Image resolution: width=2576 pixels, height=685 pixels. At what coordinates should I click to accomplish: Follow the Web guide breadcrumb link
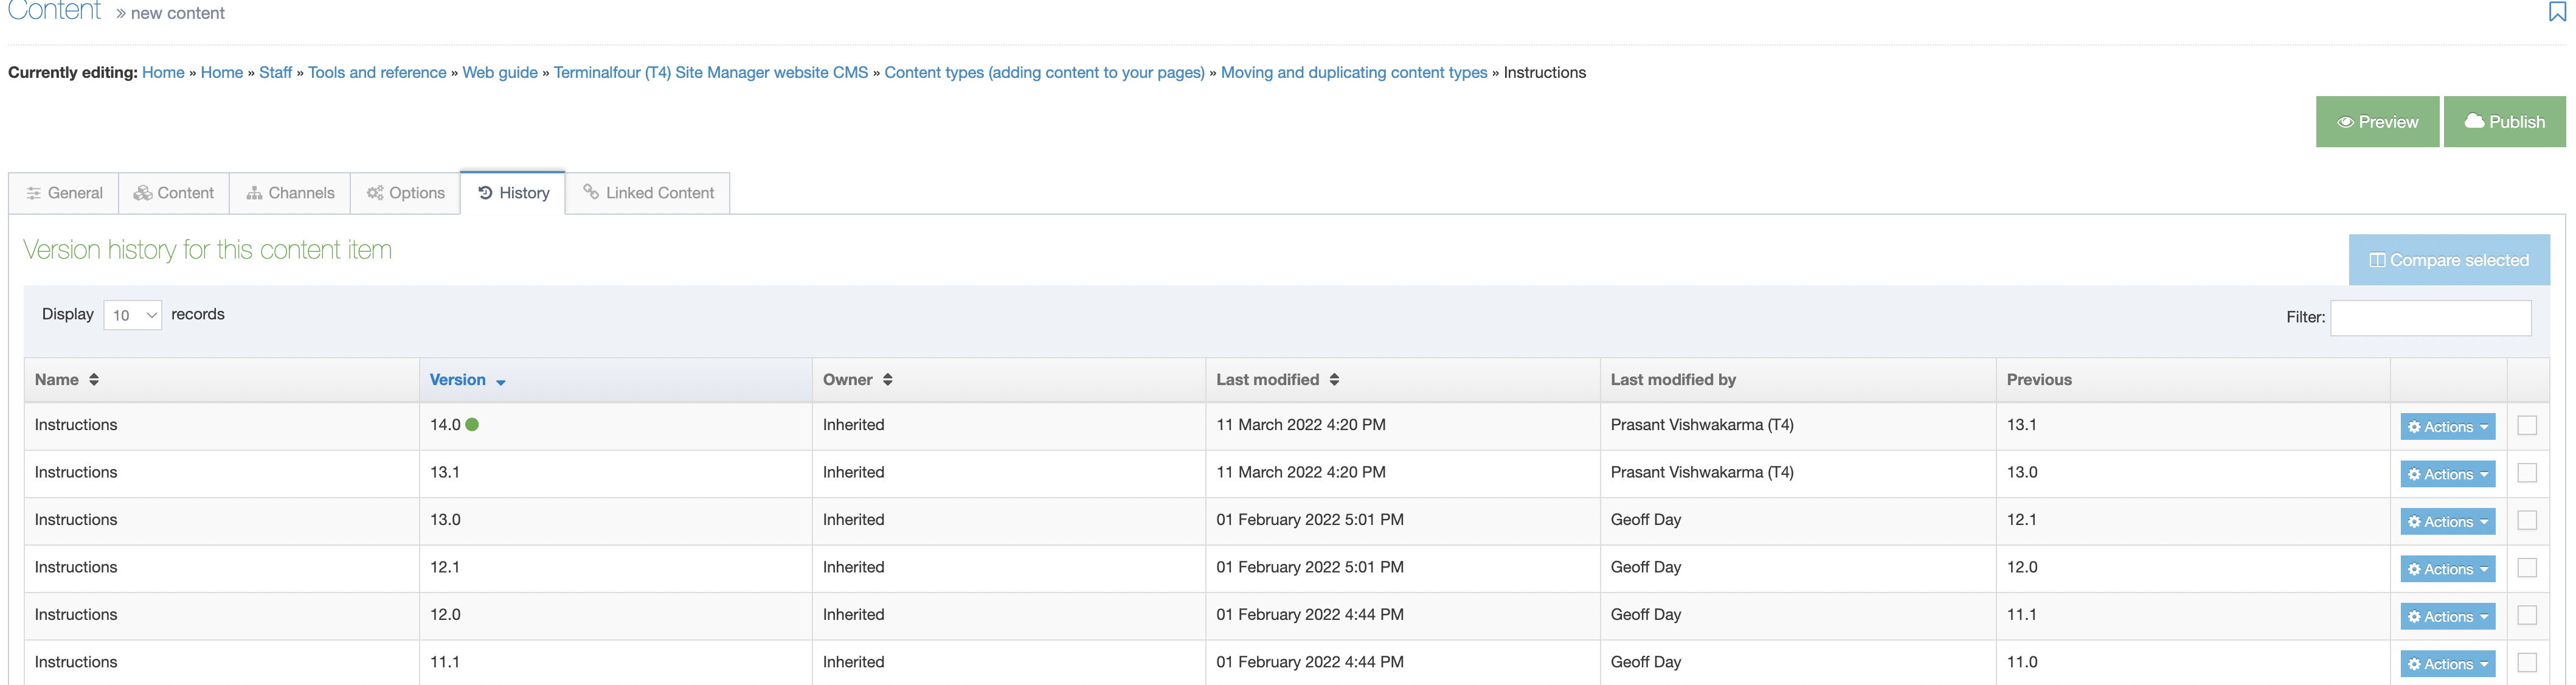pos(499,73)
